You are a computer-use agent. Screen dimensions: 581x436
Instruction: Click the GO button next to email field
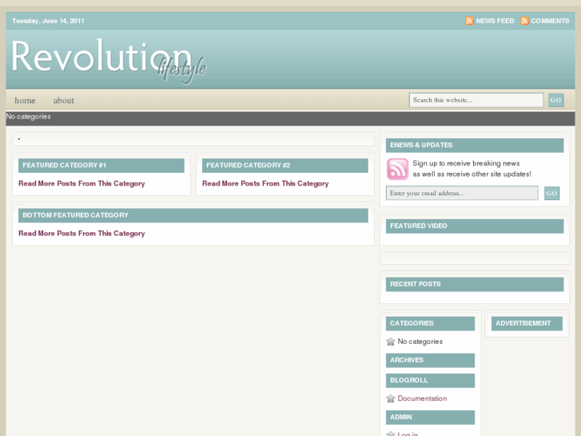click(551, 193)
